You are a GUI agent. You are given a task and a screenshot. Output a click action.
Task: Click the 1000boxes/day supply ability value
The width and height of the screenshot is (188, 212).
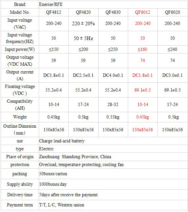53,184
